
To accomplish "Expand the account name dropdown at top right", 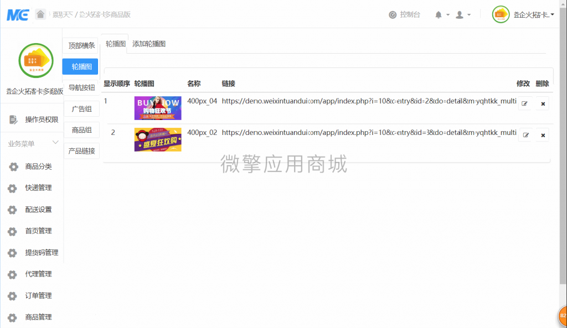I will [x=534, y=15].
